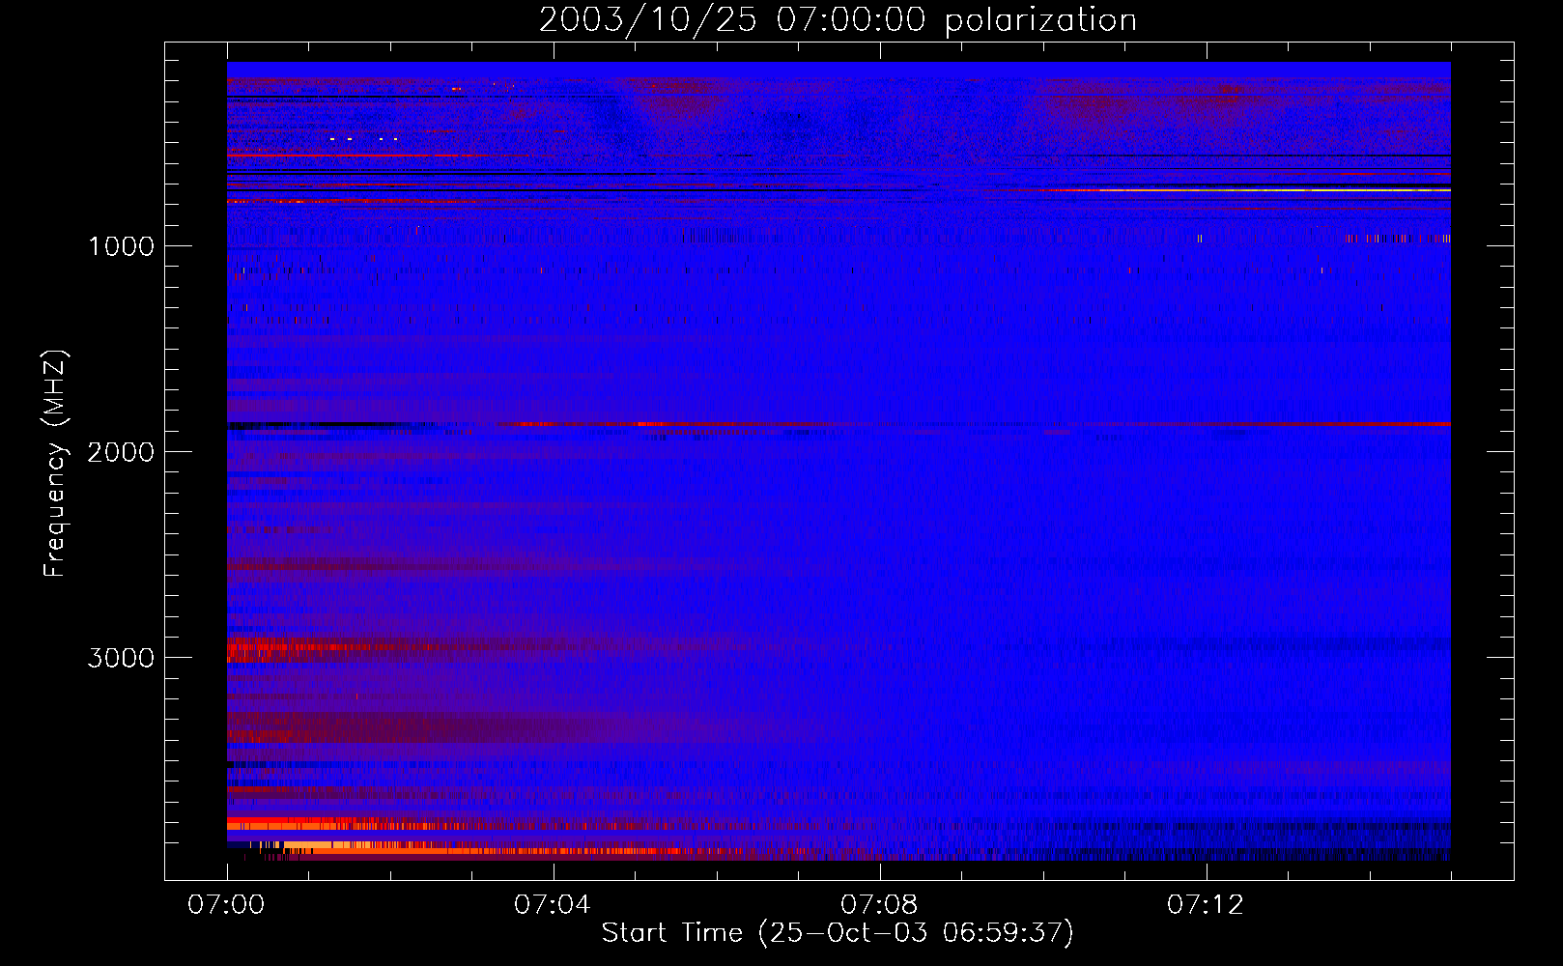Click the 1000 frequency tick label
Viewport: 1563px width, 966px height.
[x=121, y=246]
